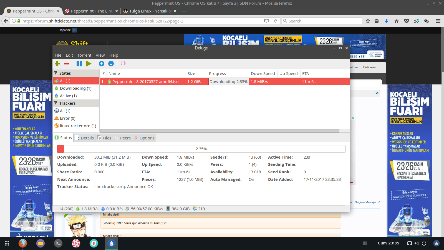Bookmark this page with the star icon

(x=368, y=21)
